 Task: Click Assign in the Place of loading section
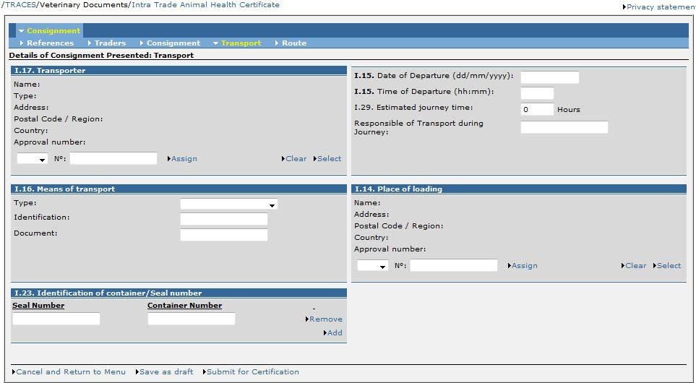click(x=524, y=265)
